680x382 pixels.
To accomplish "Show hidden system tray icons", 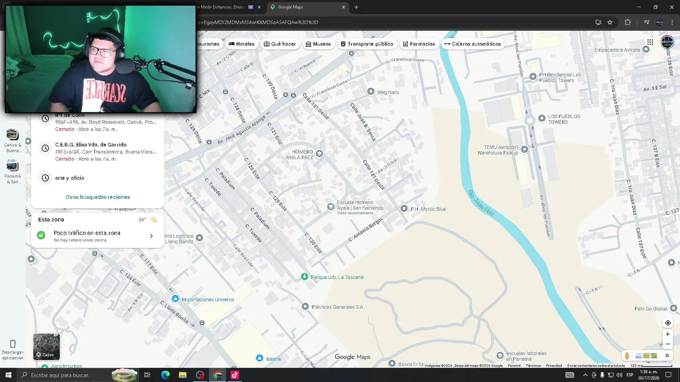I will [585, 375].
